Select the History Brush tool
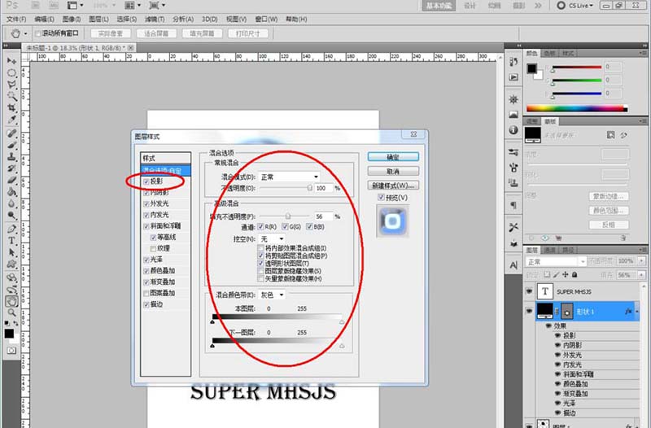This screenshot has width=651, height=428. click(x=11, y=168)
